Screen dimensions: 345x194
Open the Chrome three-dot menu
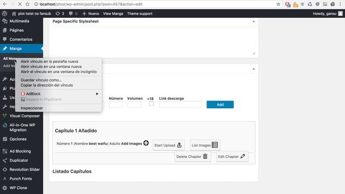[340, 4]
